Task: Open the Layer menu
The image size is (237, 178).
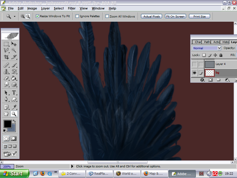Action: click(x=45, y=9)
